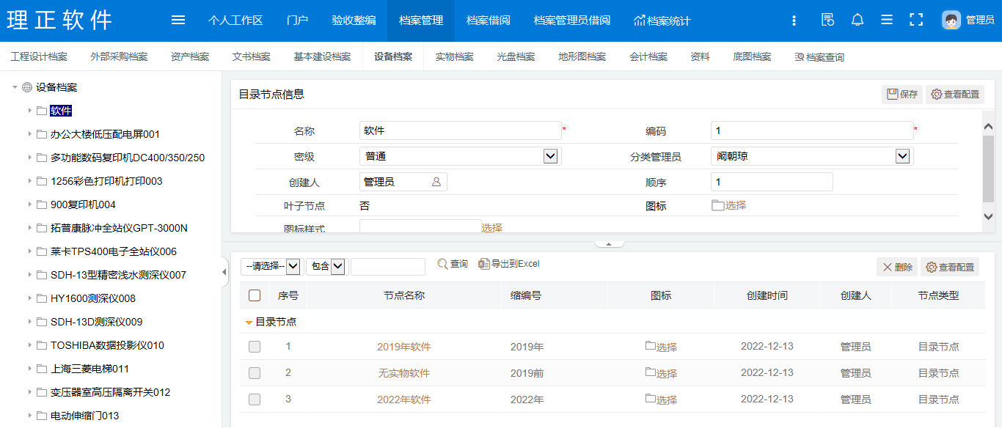Toggle fullscreen mode icon
1002x431 pixels.
915,20
